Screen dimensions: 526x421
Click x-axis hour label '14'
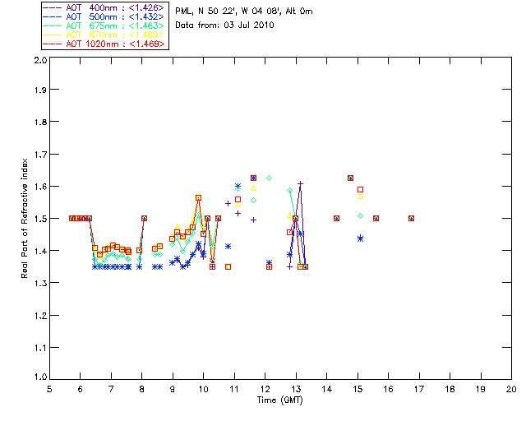327,389
